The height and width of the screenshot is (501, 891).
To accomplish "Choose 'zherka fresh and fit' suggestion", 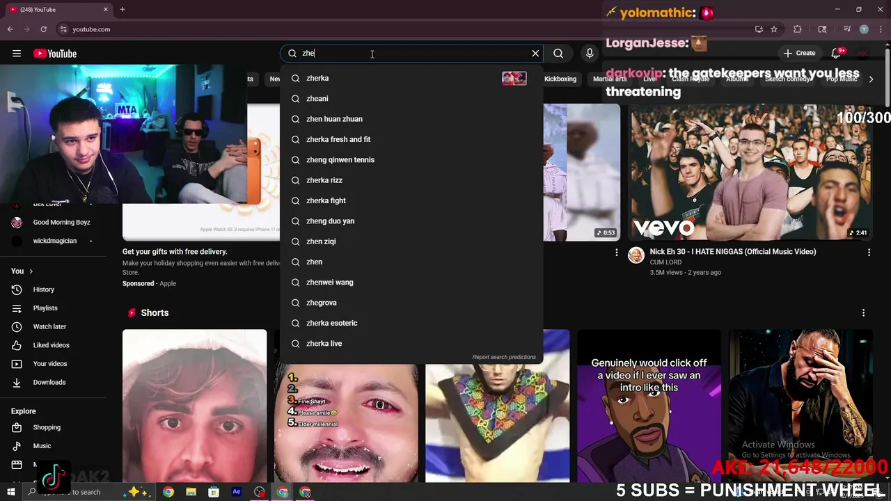I will [411, 139].
